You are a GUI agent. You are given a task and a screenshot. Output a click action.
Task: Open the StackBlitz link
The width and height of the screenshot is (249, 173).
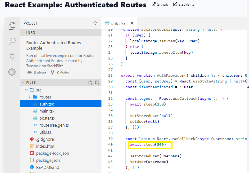click(184, 4)
